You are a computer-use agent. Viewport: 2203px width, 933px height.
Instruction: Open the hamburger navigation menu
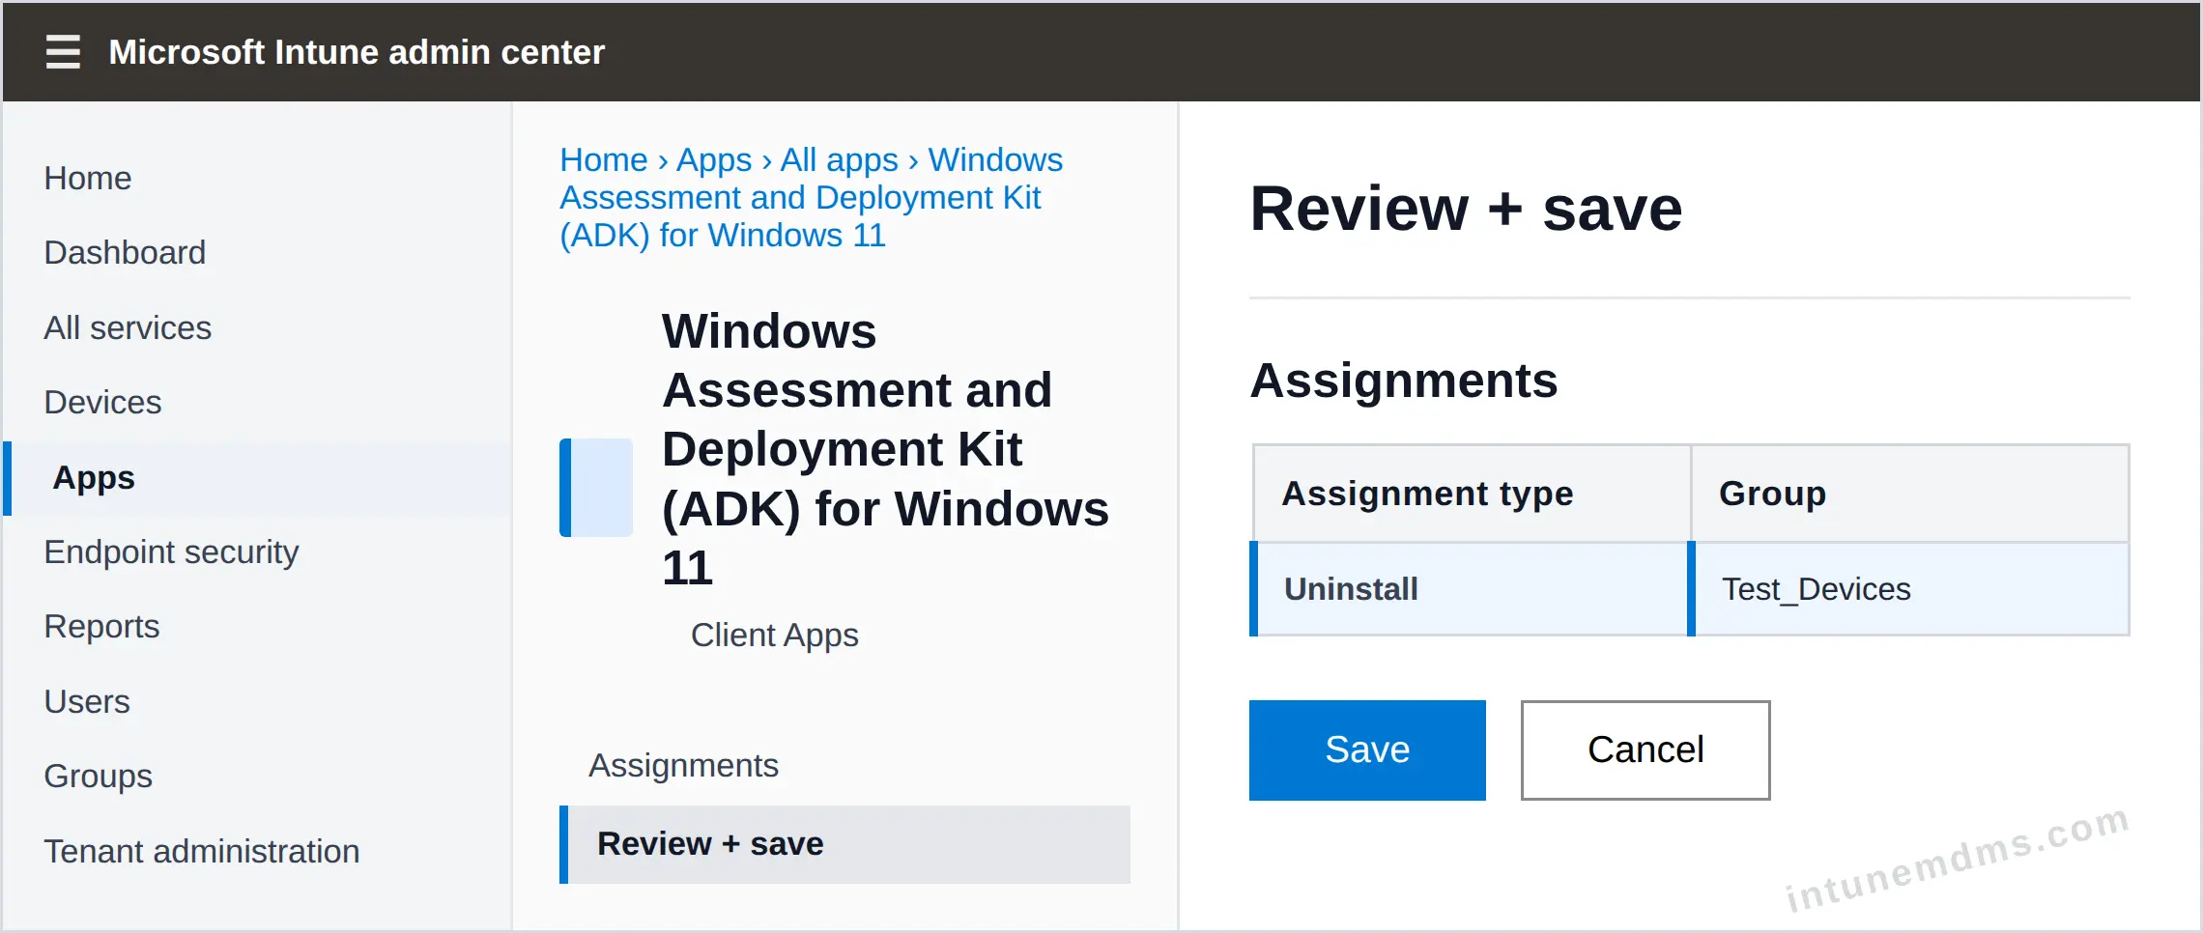pyautogui.click(x=63, y=51)
